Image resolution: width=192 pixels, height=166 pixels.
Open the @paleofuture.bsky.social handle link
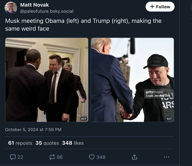pos(47,11)
